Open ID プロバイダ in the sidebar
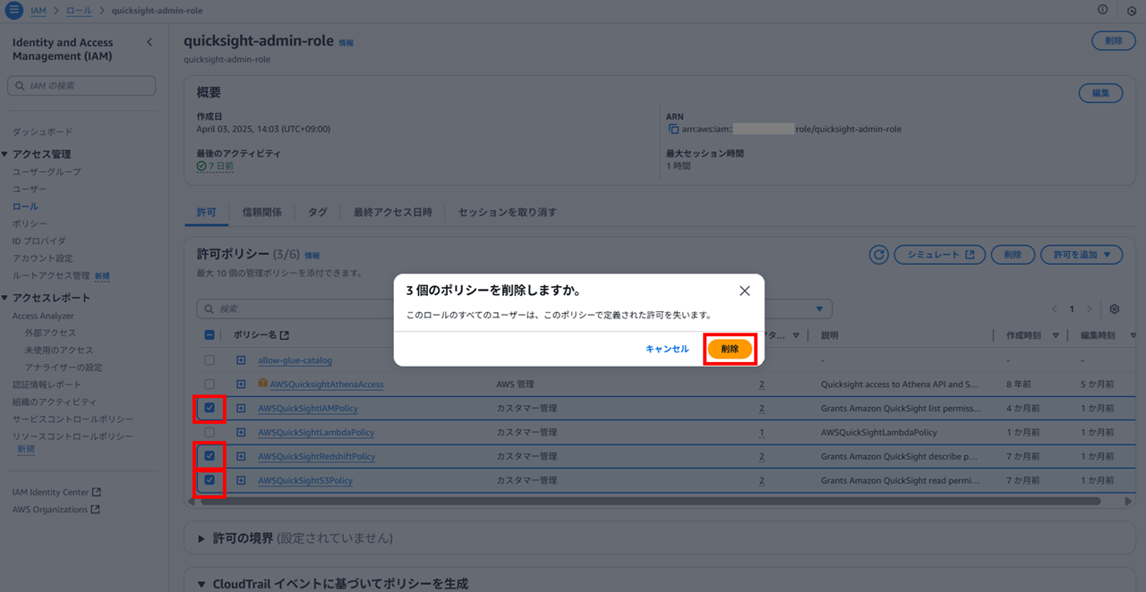The width and height of the screenshot is (1146, 592). click(x=38, y=241)
